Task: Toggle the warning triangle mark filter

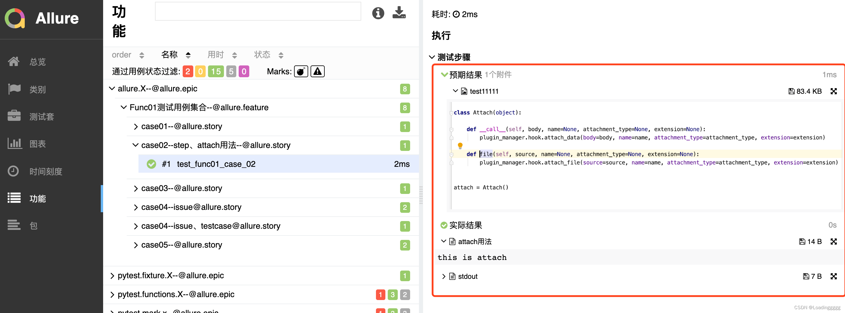Action: [x=317, y=71]
